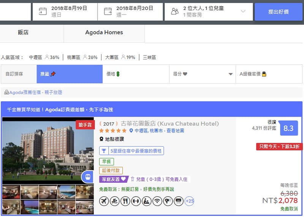The height and width of the screenshot is (217, 304).
Task: Click the air conditioning amenity icon
Action: pos(179,201)
